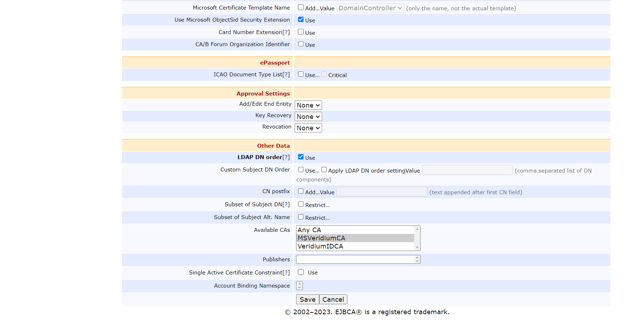This screenshot has width=625, height=322.
Task: Select VeridiumIDCA in Available CAs list
Action: (320, 246)
